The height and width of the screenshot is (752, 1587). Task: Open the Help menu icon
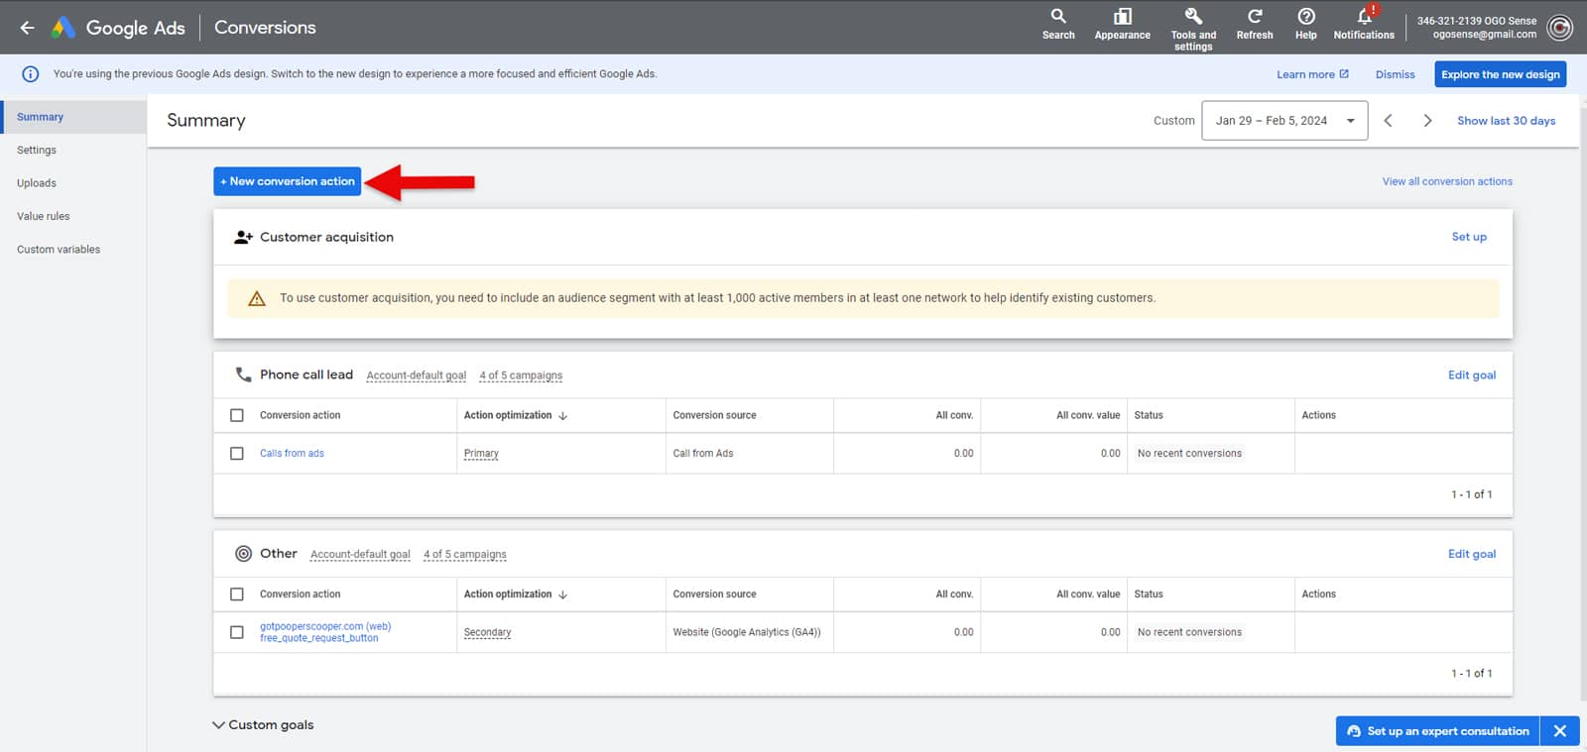point(1305,17)
